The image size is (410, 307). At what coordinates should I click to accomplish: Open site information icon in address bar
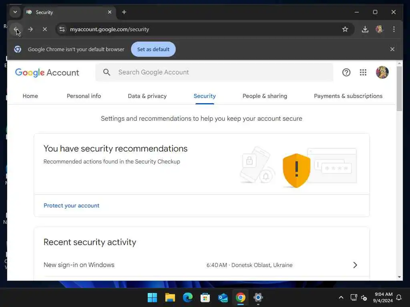[62, 29]
